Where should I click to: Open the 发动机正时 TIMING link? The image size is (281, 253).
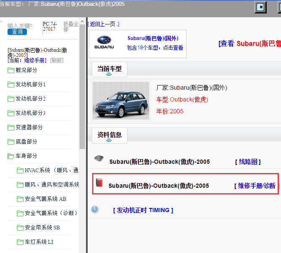click(143, 210)
